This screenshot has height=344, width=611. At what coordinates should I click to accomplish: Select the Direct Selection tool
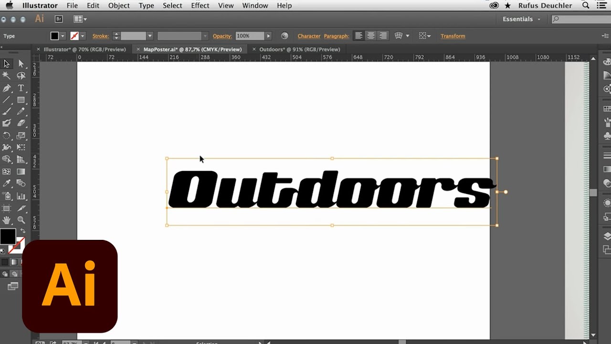21,64
